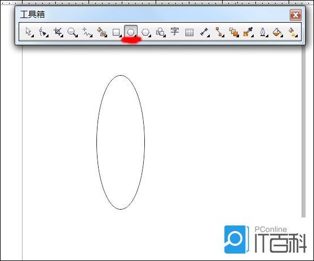Select the Freehand curve tool
The image size is (314, 261).
coord(87,32)
